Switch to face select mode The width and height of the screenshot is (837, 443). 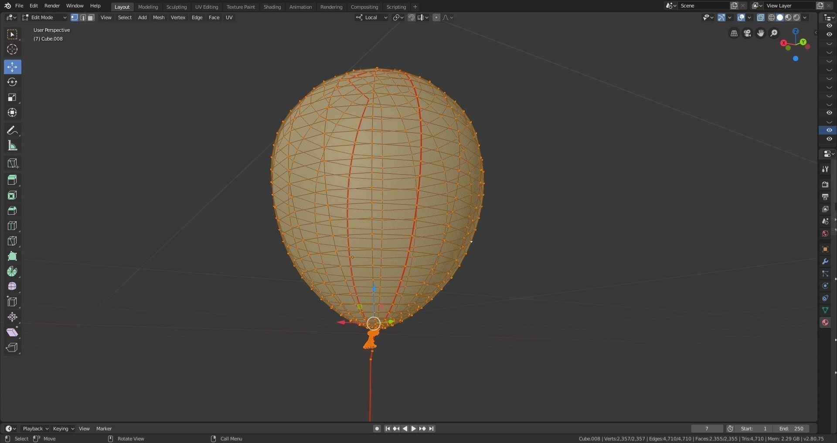click(x=91, y=17)
